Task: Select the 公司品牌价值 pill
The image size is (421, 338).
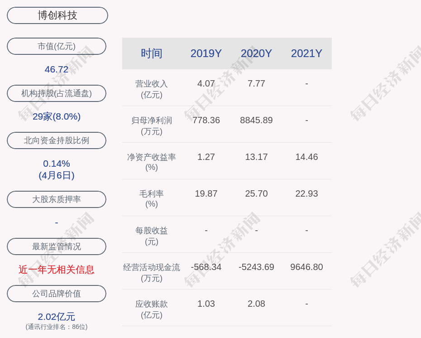Action: pos(57,294)
